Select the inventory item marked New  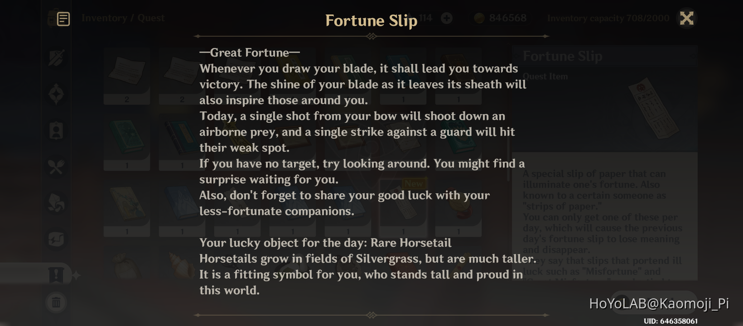pyautogui.click(x=403, y=206)
